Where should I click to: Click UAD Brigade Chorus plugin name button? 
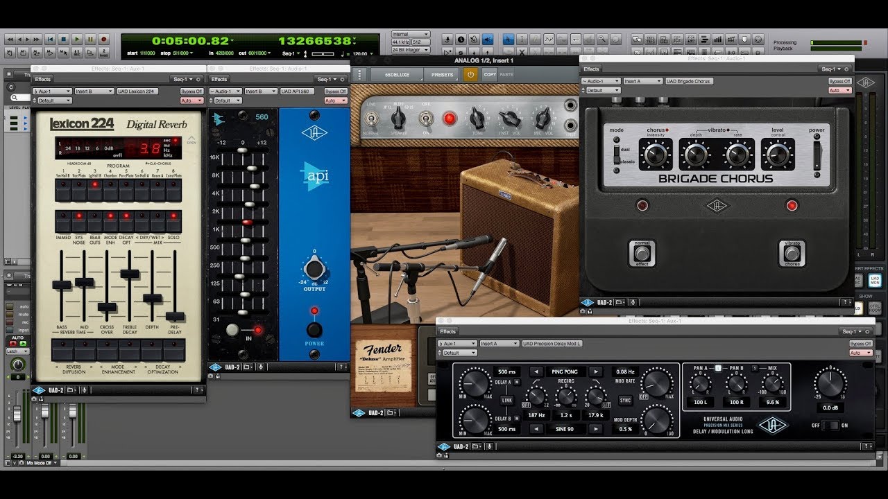coord(689,81)
